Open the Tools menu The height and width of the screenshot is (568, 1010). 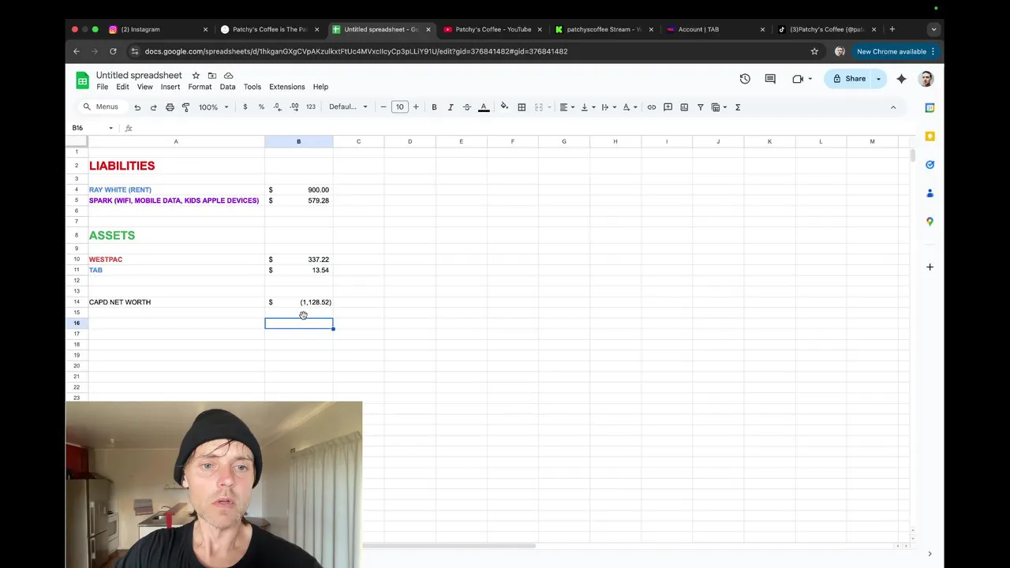point(252,87)
